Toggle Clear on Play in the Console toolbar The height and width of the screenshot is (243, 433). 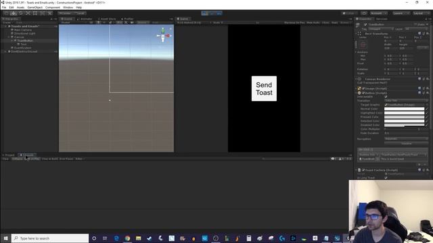(x=32, y=159)
